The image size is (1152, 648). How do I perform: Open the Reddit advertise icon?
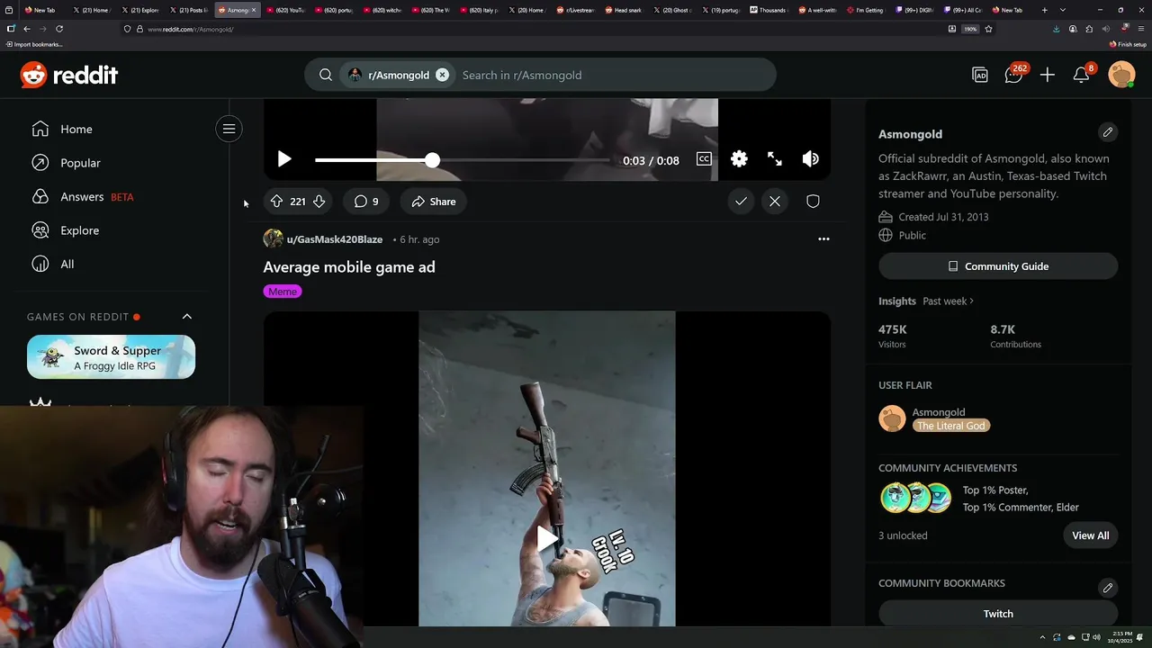[980, 76]
